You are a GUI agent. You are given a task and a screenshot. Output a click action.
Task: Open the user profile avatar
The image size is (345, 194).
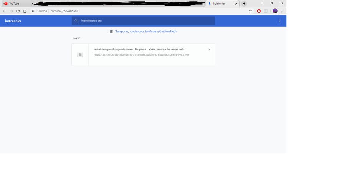point(275,11)
